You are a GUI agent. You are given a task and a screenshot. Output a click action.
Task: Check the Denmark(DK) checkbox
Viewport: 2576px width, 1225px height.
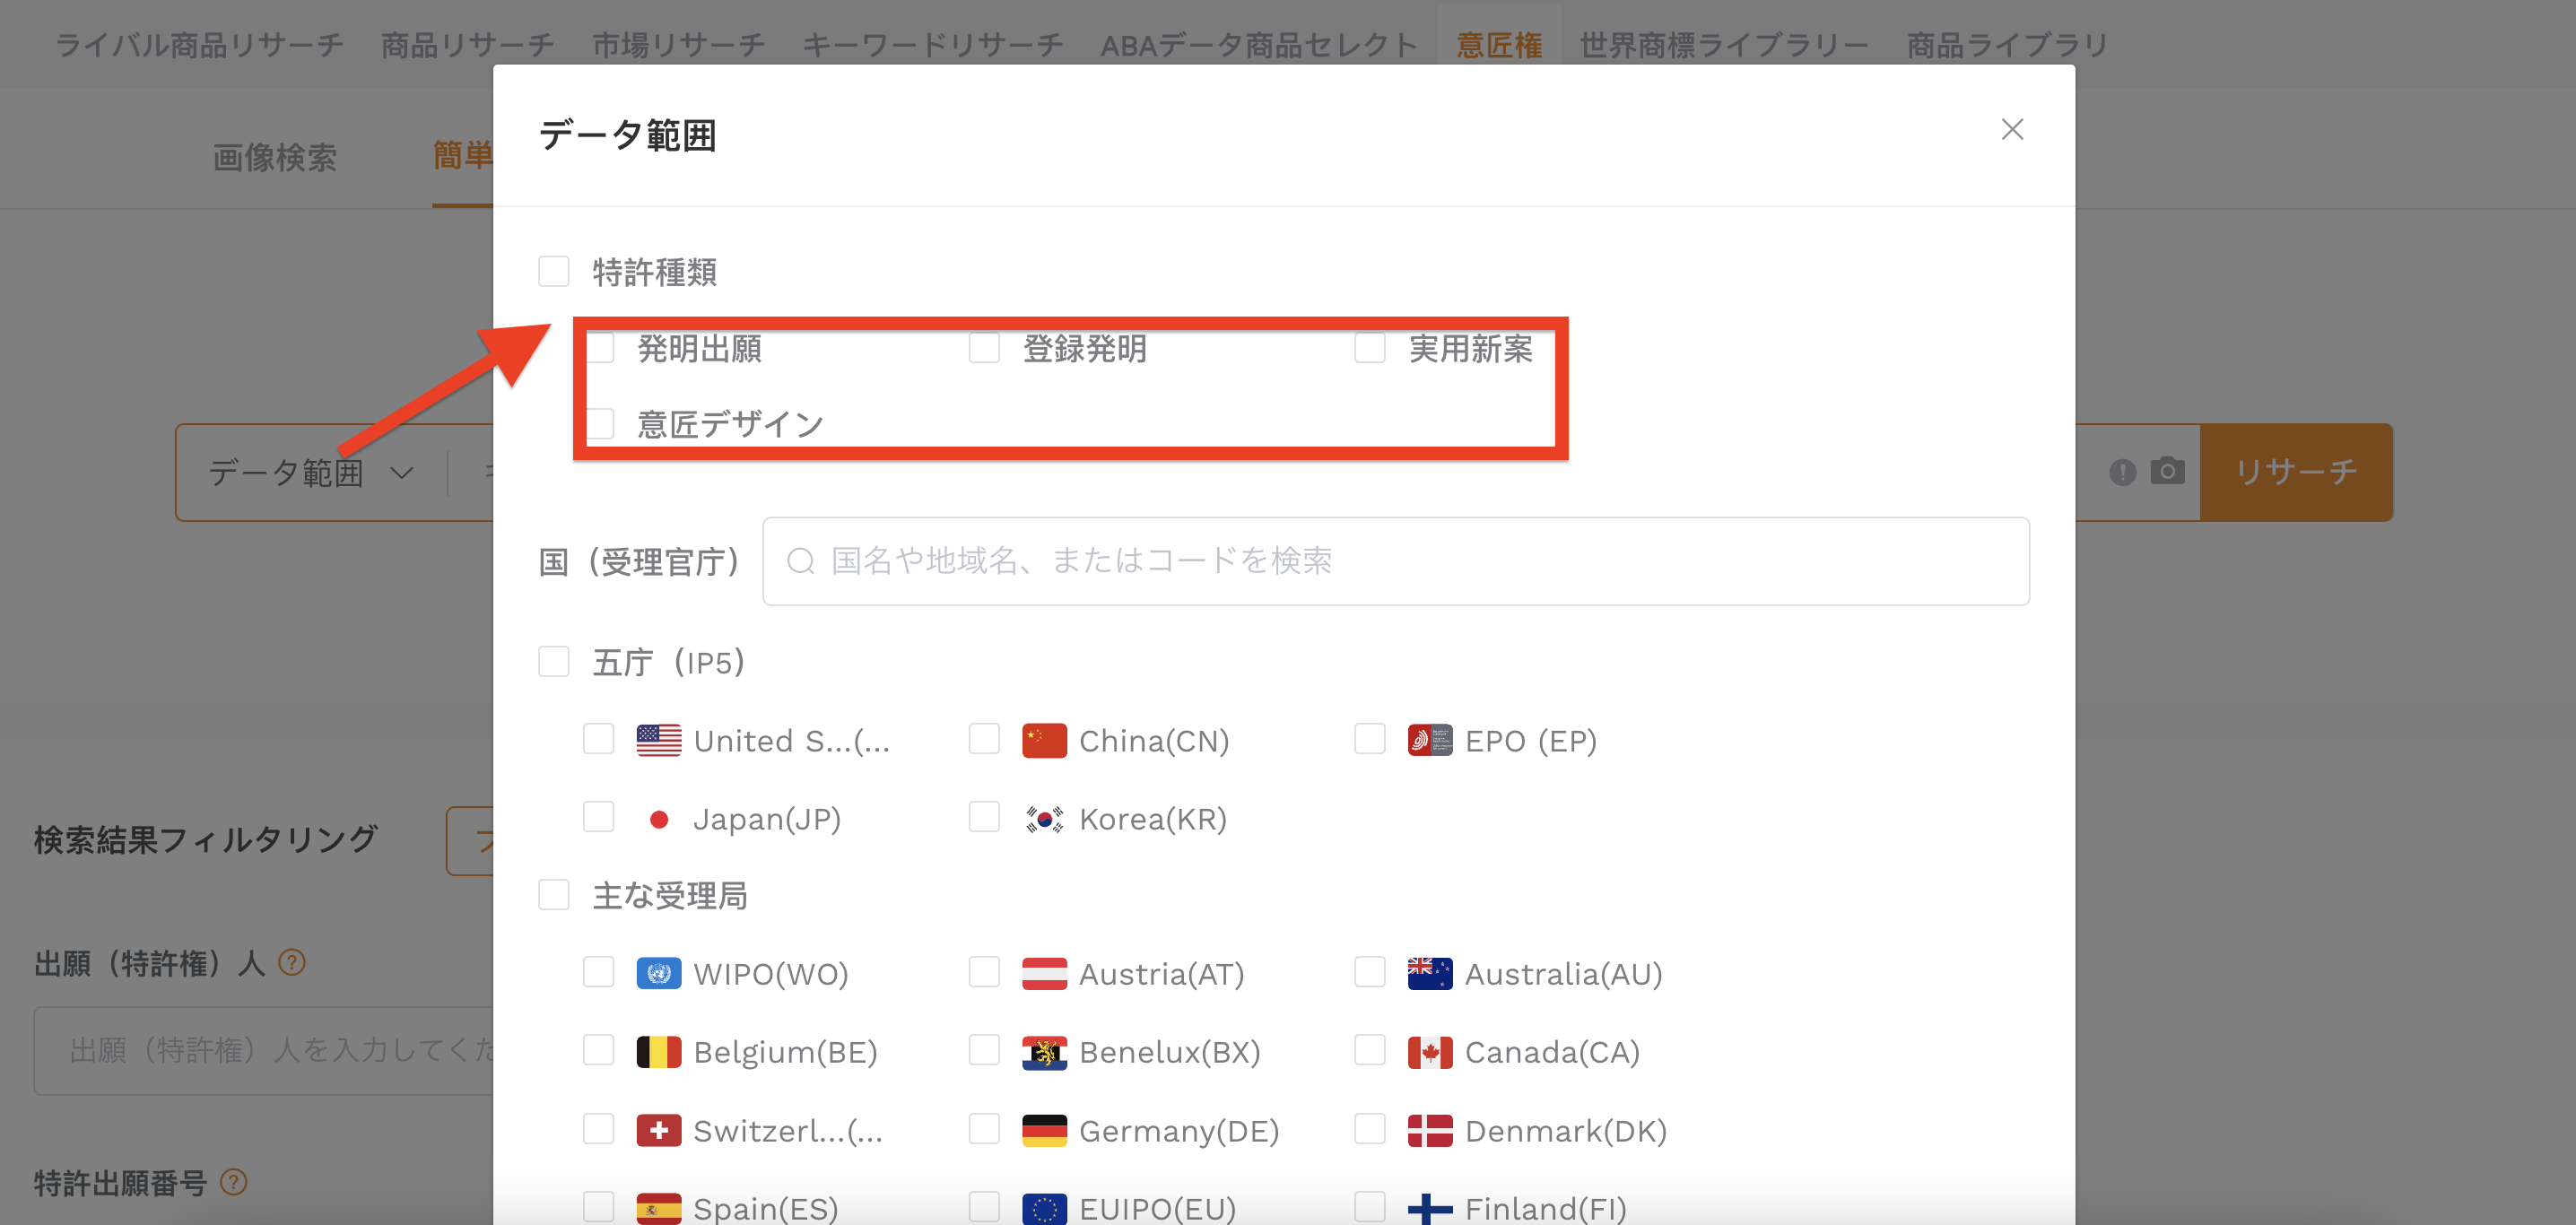1370,1129
